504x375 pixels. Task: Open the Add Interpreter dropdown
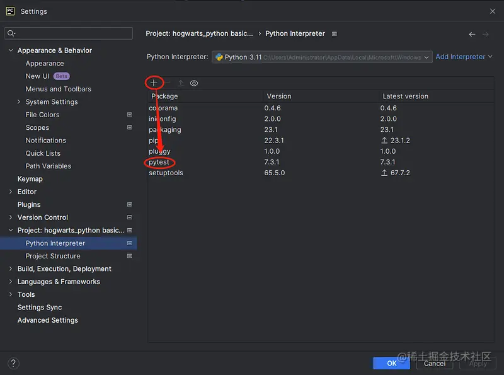point(464,57)
